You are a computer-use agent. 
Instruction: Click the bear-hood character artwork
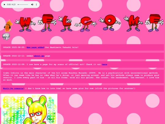pyautogui.click(x=29, y=109)
